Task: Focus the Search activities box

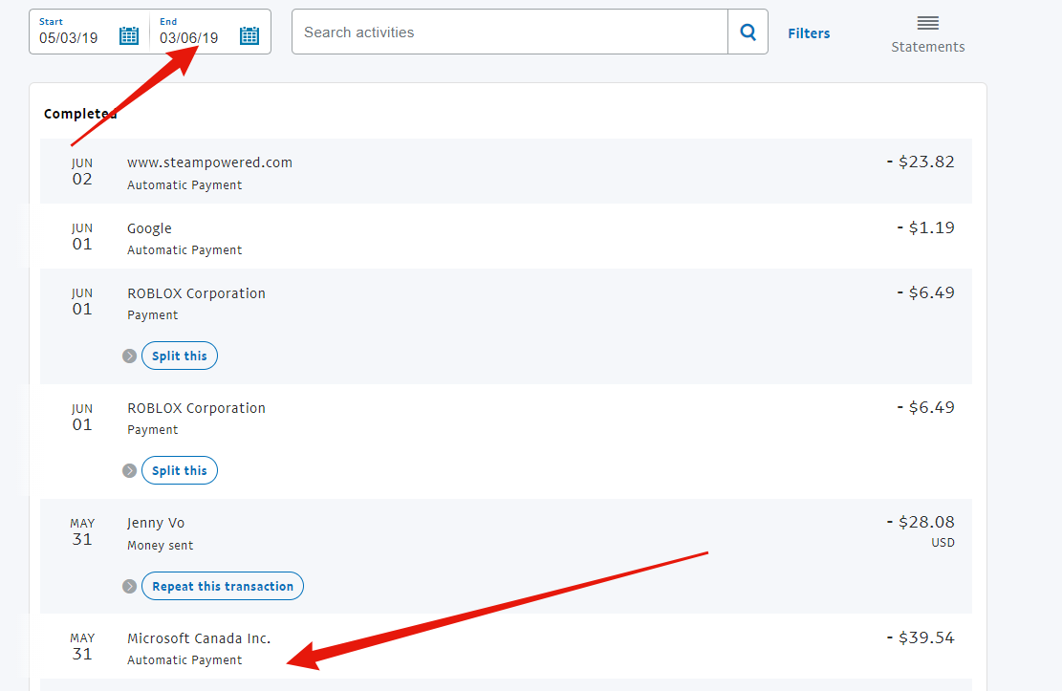Action: point(510,32)
